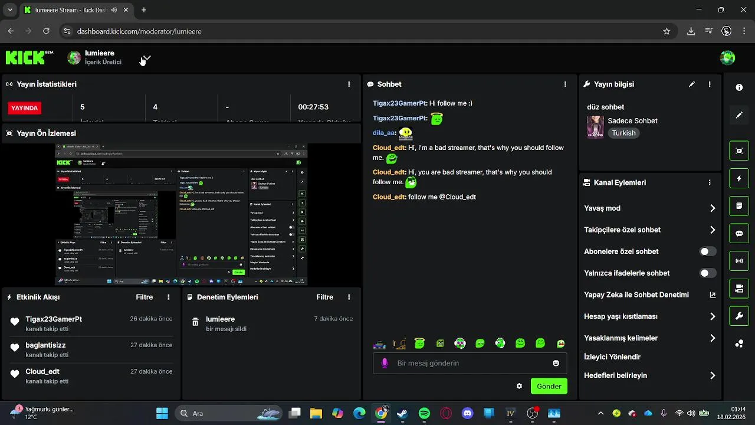The width and height of the screenshot is (755, 425).
Task: Insert the car emote in emote row
Action: click(x=379, y=344)
